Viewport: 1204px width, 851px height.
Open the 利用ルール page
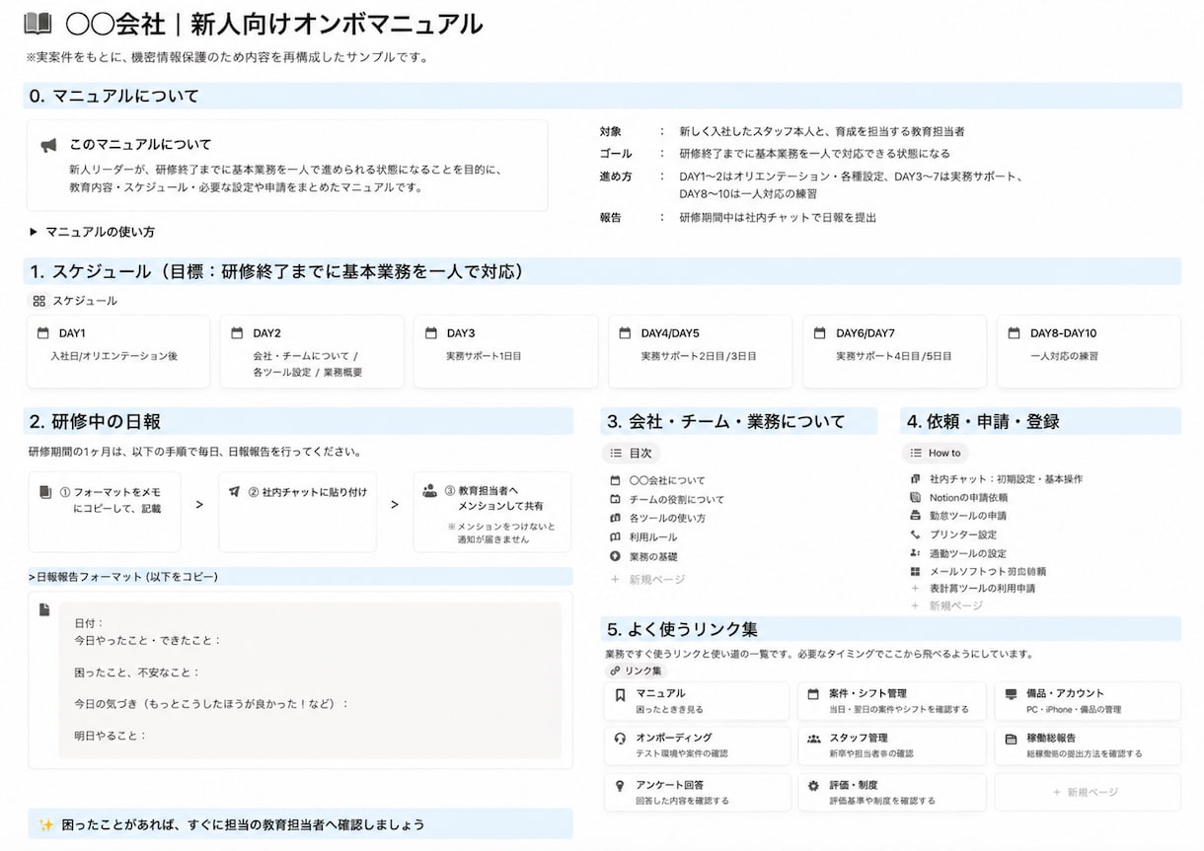(653, 537)
